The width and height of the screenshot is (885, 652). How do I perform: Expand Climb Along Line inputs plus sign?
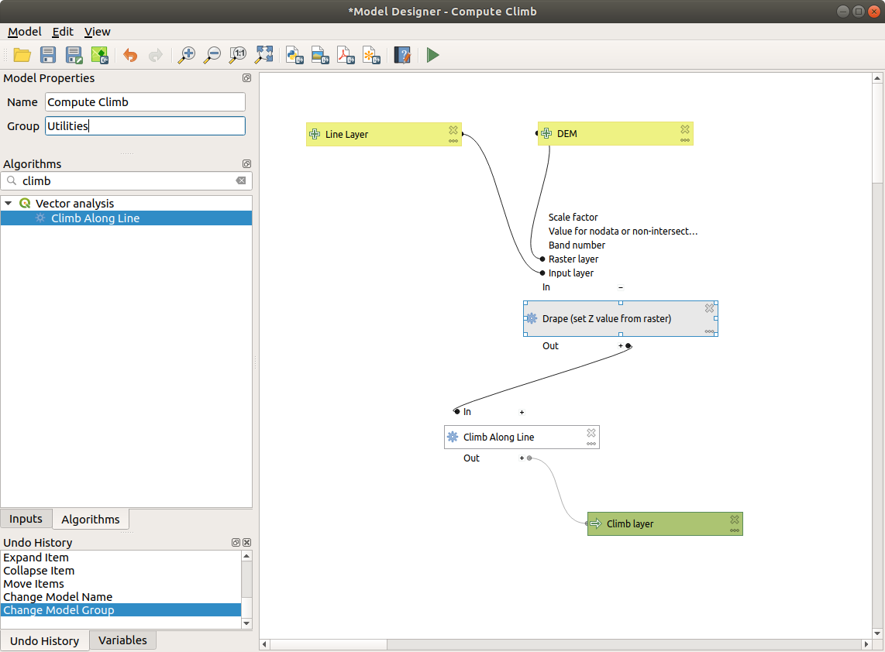522,412
